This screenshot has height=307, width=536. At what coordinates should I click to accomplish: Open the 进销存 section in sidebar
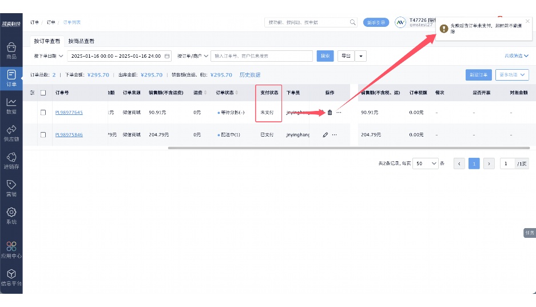[11, 161]
